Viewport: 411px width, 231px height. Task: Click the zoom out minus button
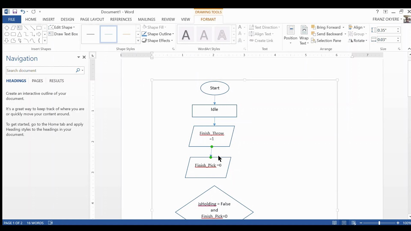pyautogui.click(x=361, y=223)
